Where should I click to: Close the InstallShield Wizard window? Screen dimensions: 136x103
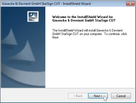coord(130,4)
